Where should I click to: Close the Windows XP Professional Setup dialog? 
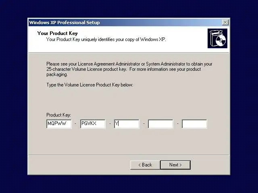click(x=225, y=23)
